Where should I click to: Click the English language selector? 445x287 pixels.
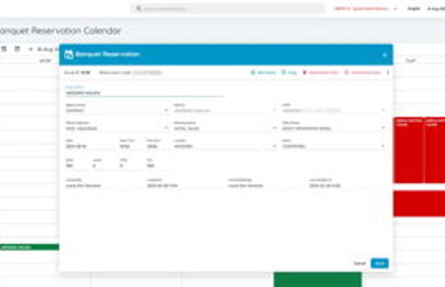[414, 9]
